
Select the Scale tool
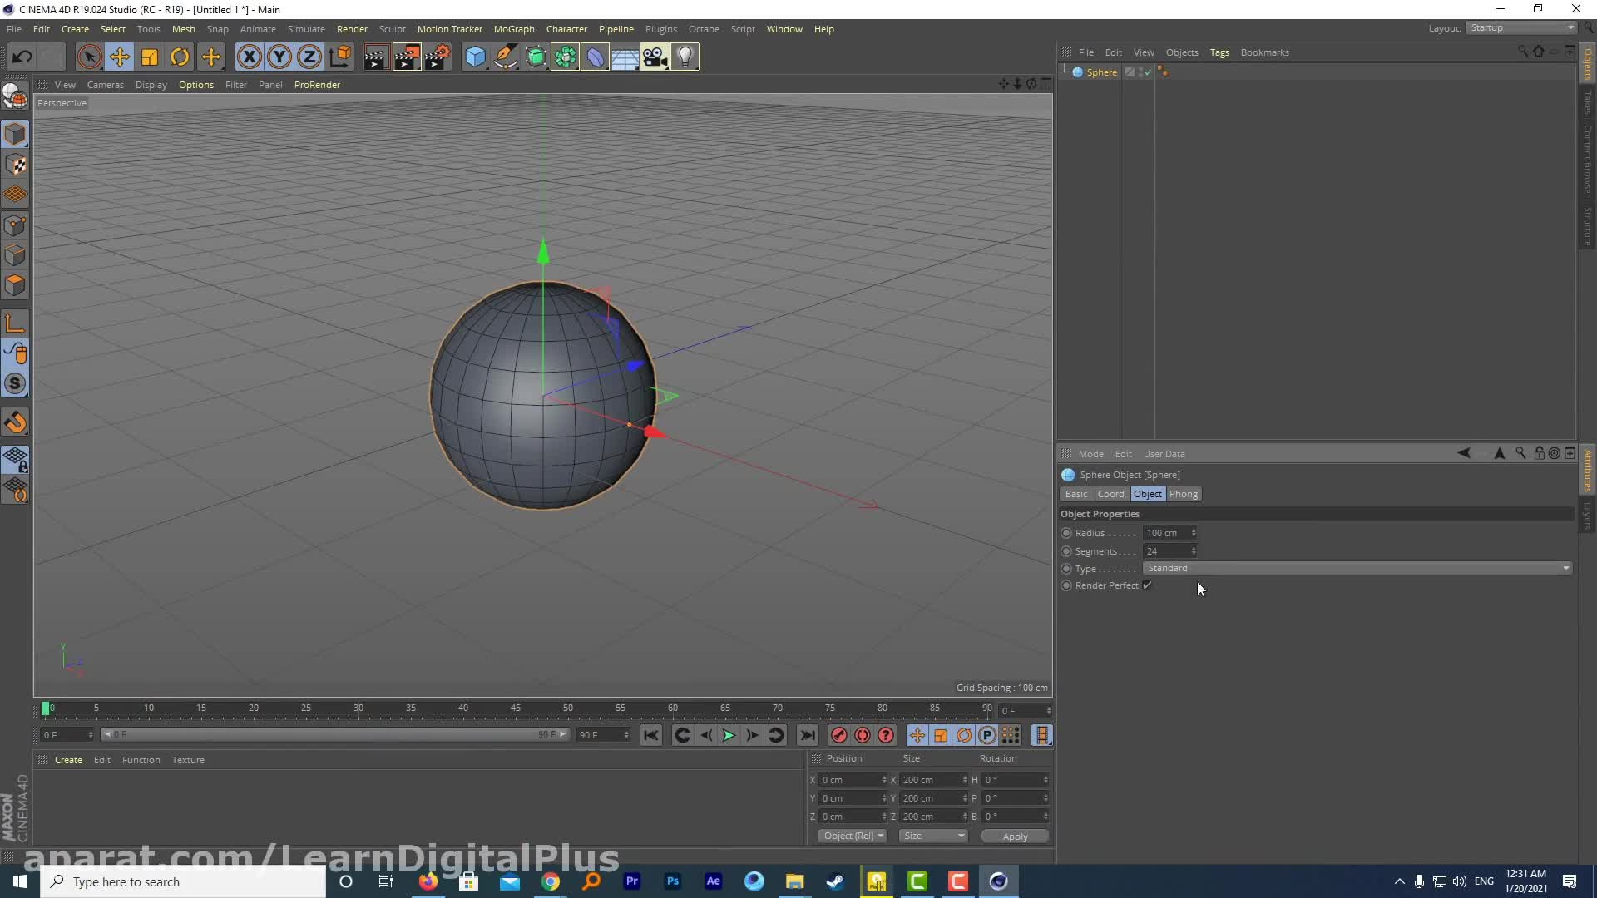pyautogui.click(x=150, y=57)
